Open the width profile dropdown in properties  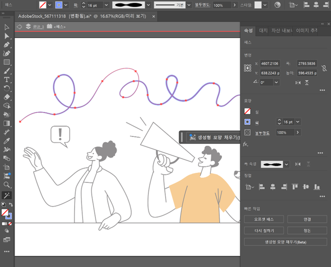tap(286, 164)
